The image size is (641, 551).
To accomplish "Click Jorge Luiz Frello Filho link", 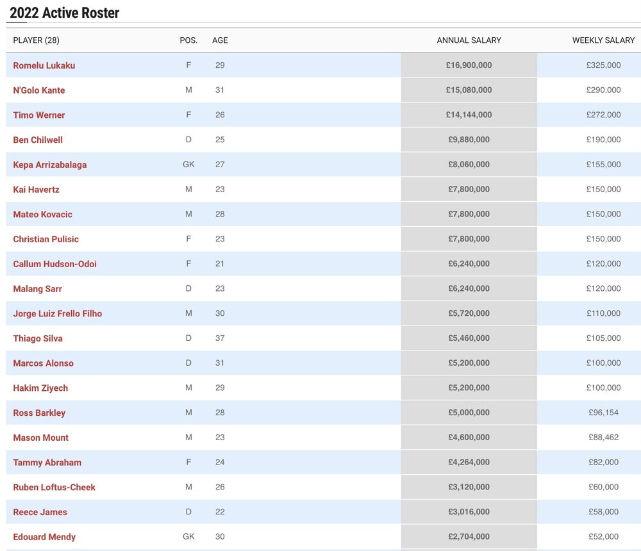I will coord(58,313).
